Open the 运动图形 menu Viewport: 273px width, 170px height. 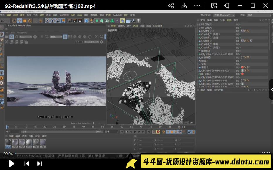coord(64,15)
